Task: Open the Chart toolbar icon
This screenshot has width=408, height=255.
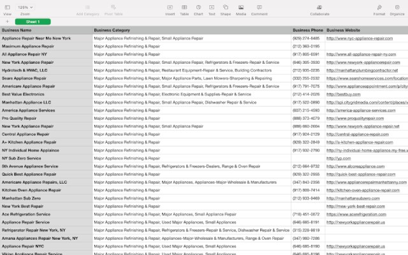Action: pyautogui.click(x=198, y=7)
